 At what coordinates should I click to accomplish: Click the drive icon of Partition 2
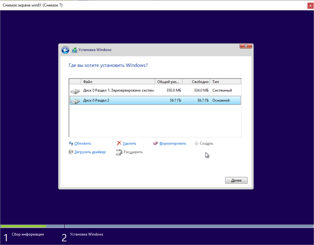pyautogui.click(x=75, y=101)
